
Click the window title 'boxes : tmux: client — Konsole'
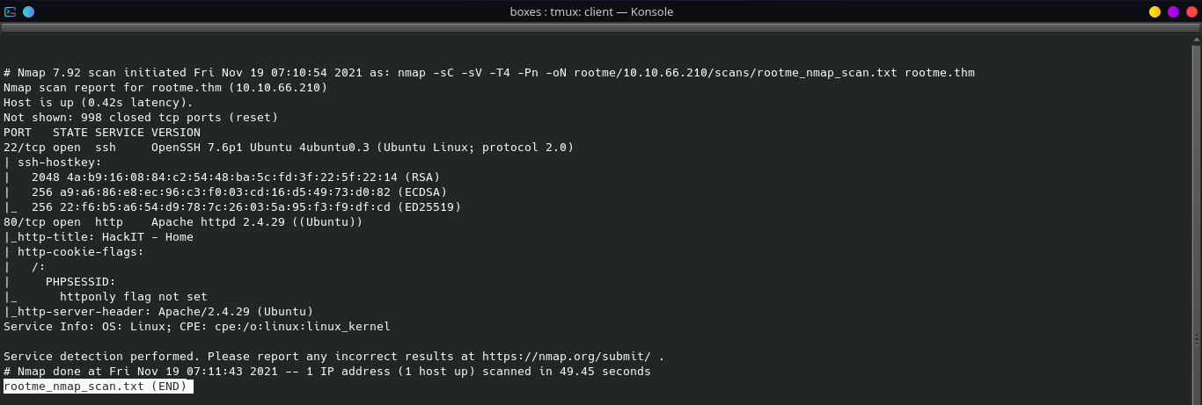coord(591,11)
